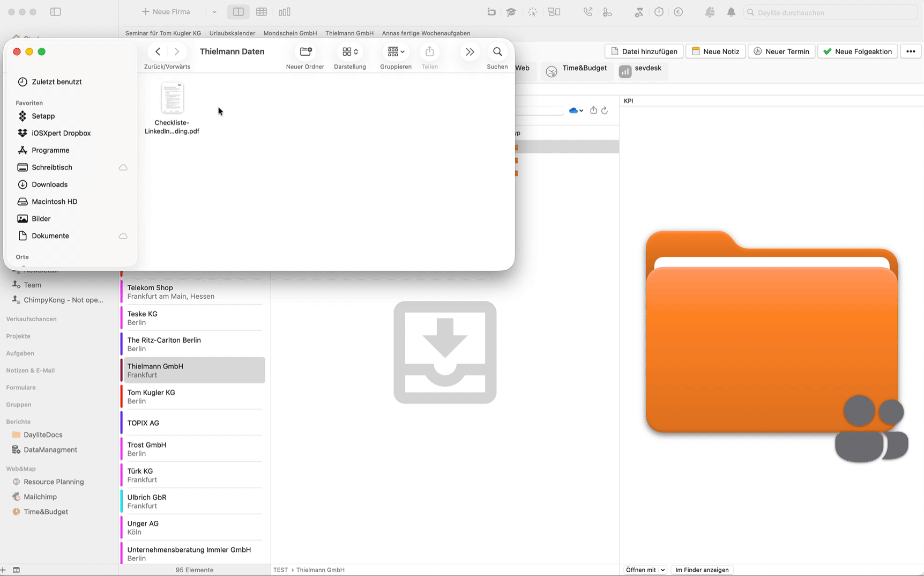Switch to the column split view
This screenshot has width=924, height=576.
(x=239, y=12)
